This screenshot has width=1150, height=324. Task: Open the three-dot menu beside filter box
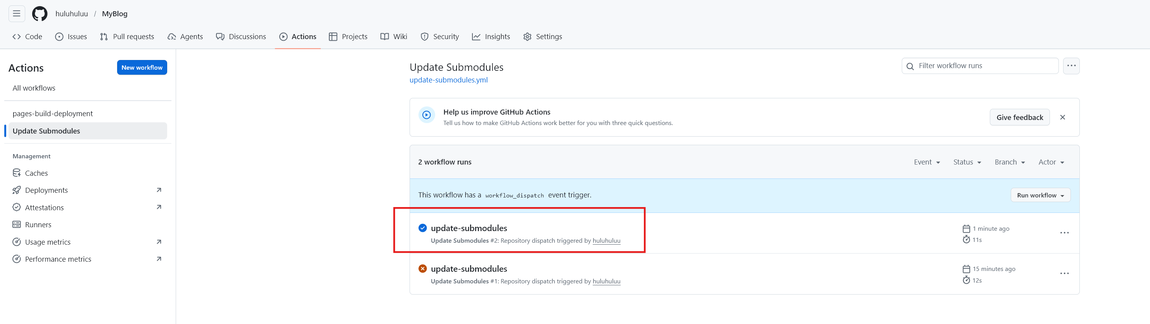(1071, 66)
